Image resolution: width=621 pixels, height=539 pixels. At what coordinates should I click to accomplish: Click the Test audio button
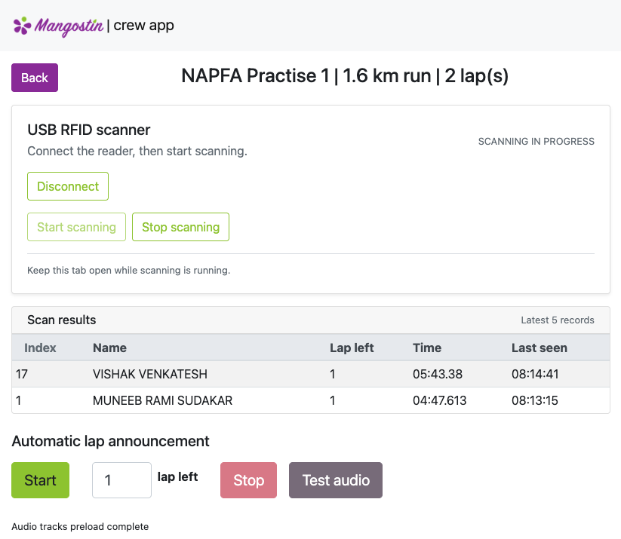pos(336,480)
